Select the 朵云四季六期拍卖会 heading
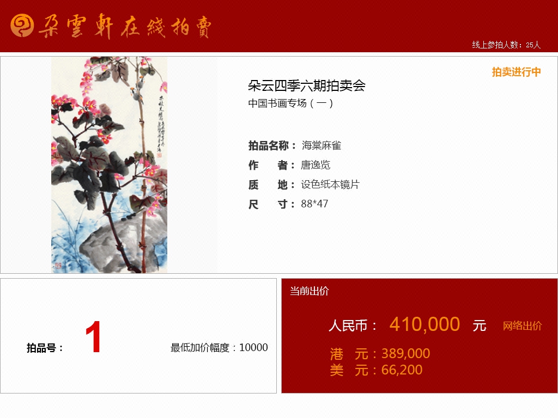Viewport: 558px width, 418px height. click(307, 85)
